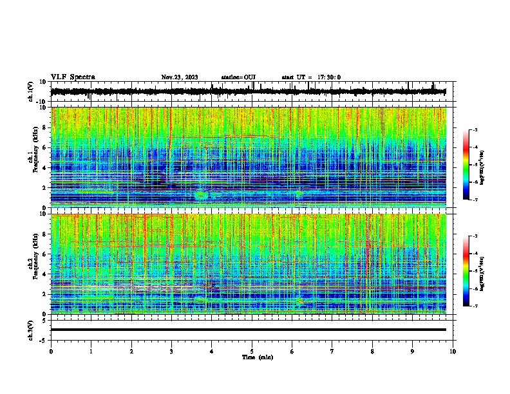Click the ch.1 colorbar log(PSD) unit label

tap(482, 167)
